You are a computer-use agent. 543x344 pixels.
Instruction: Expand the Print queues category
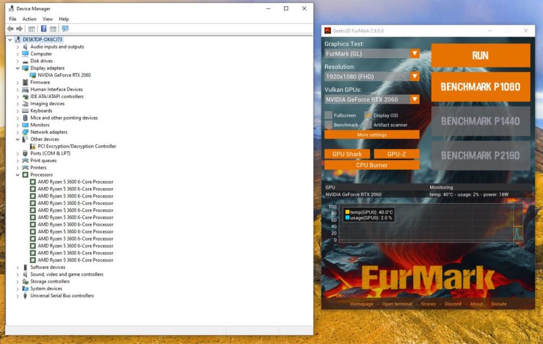(18, 161)
